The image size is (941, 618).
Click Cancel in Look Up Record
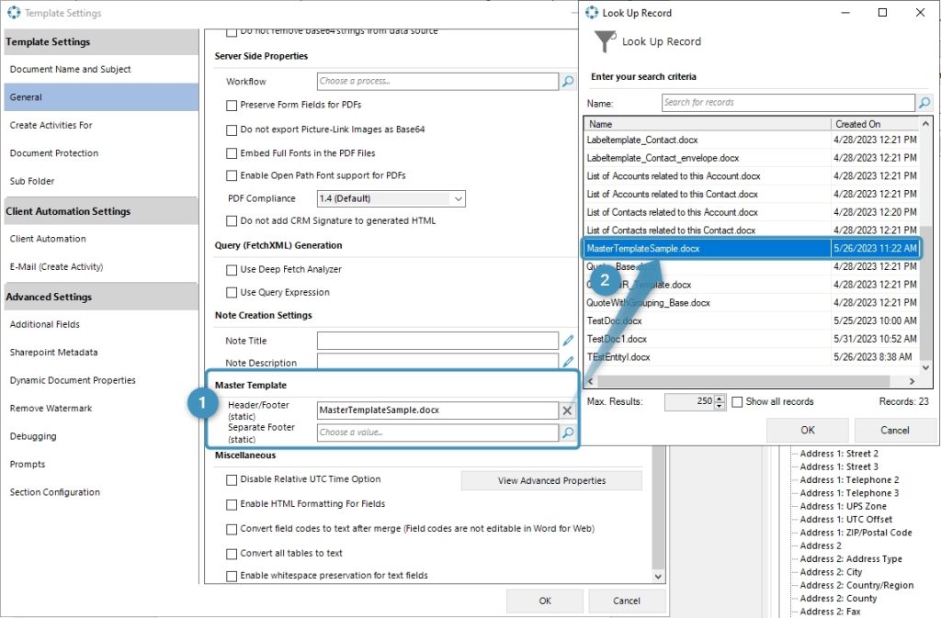(x=895, y=430)
